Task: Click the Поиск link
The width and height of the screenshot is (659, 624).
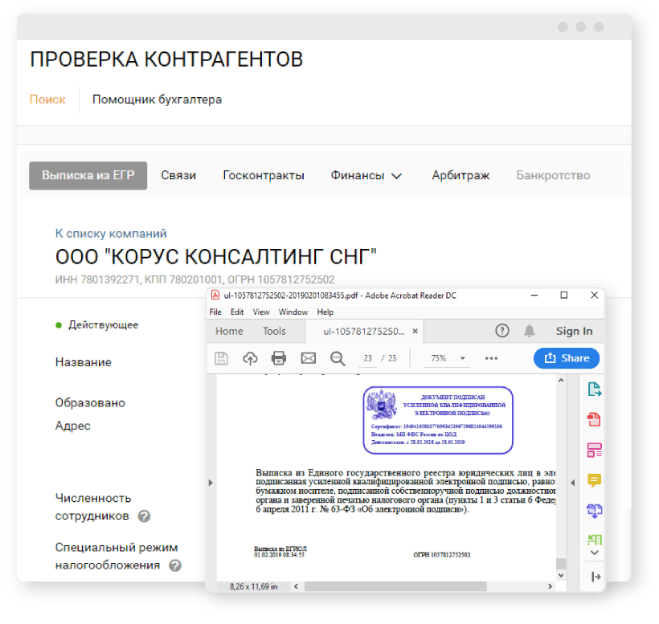Action: coord(47,100)
